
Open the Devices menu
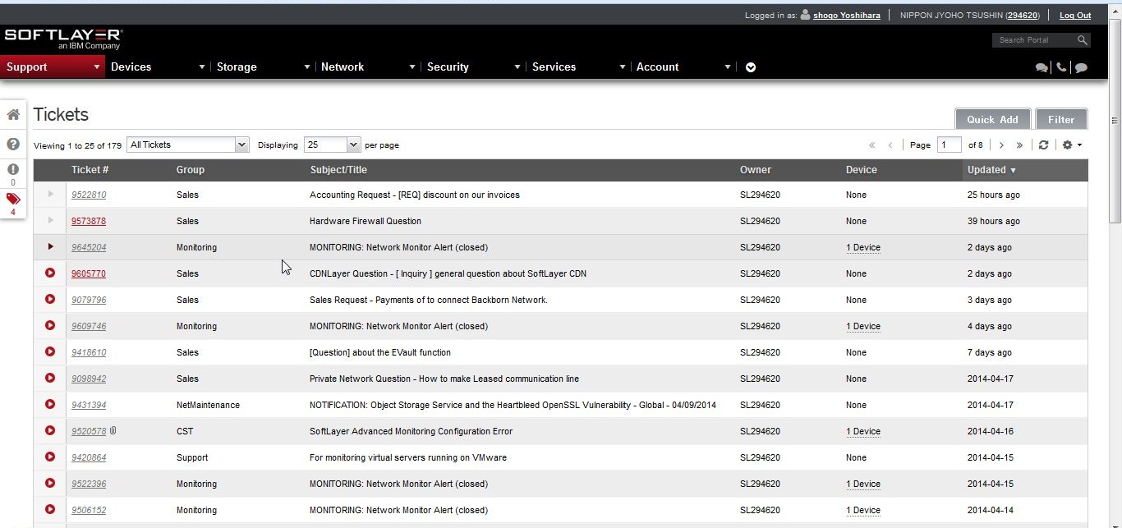pos(157,67)
